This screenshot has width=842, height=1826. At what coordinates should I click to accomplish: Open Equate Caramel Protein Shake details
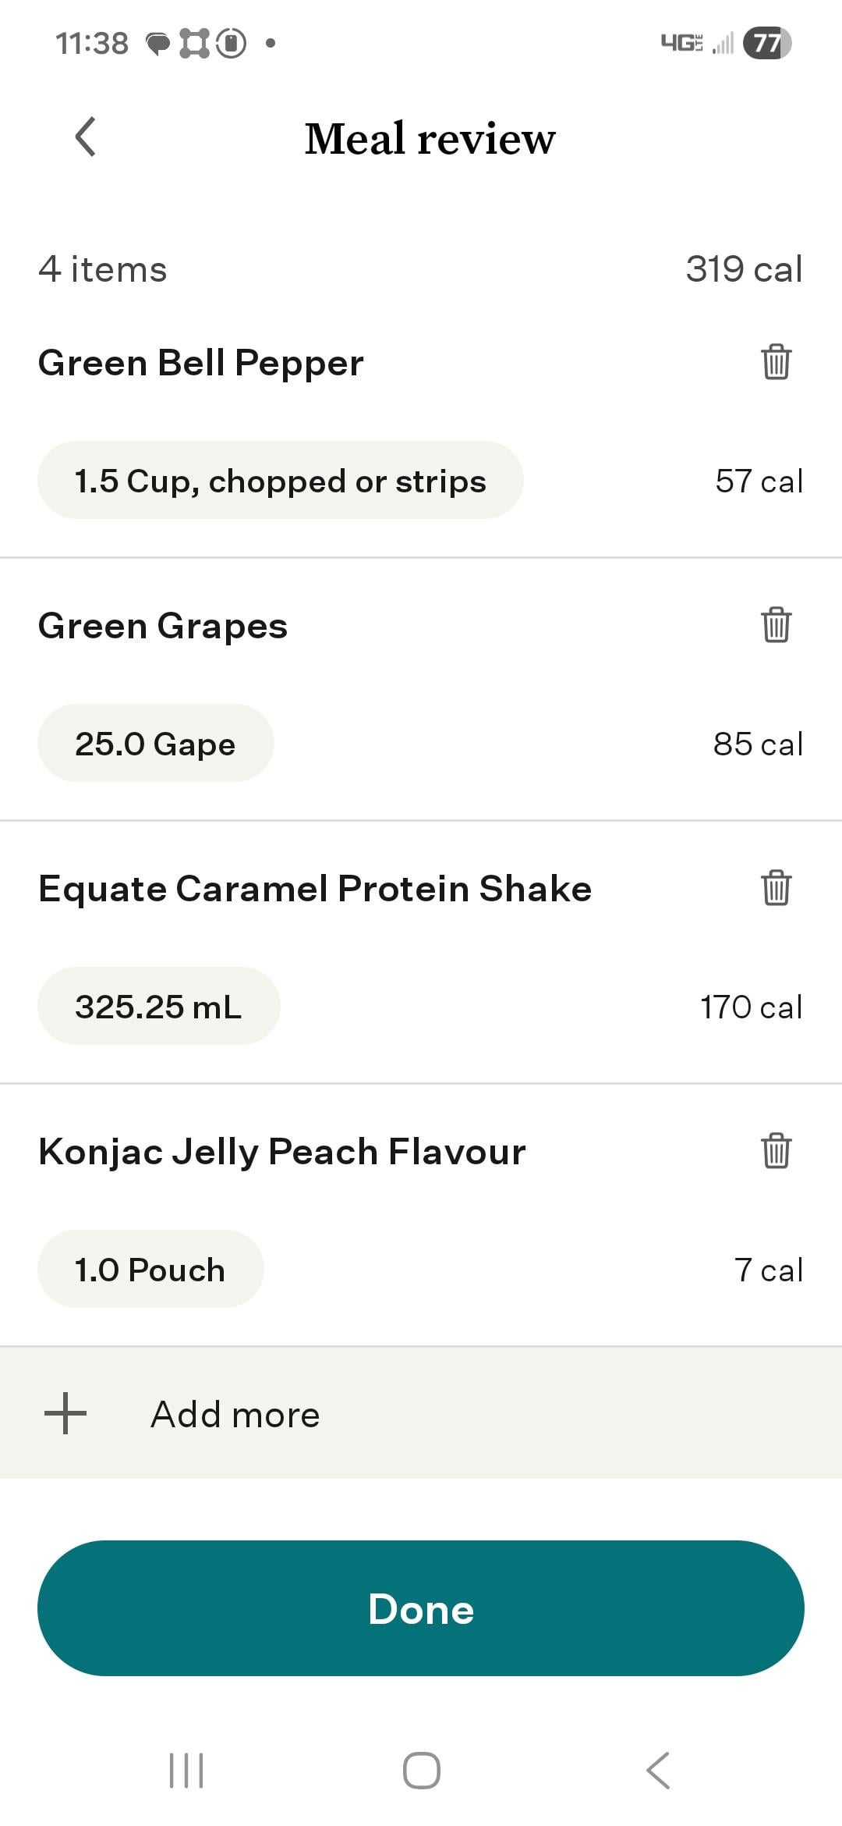point(315,889)
